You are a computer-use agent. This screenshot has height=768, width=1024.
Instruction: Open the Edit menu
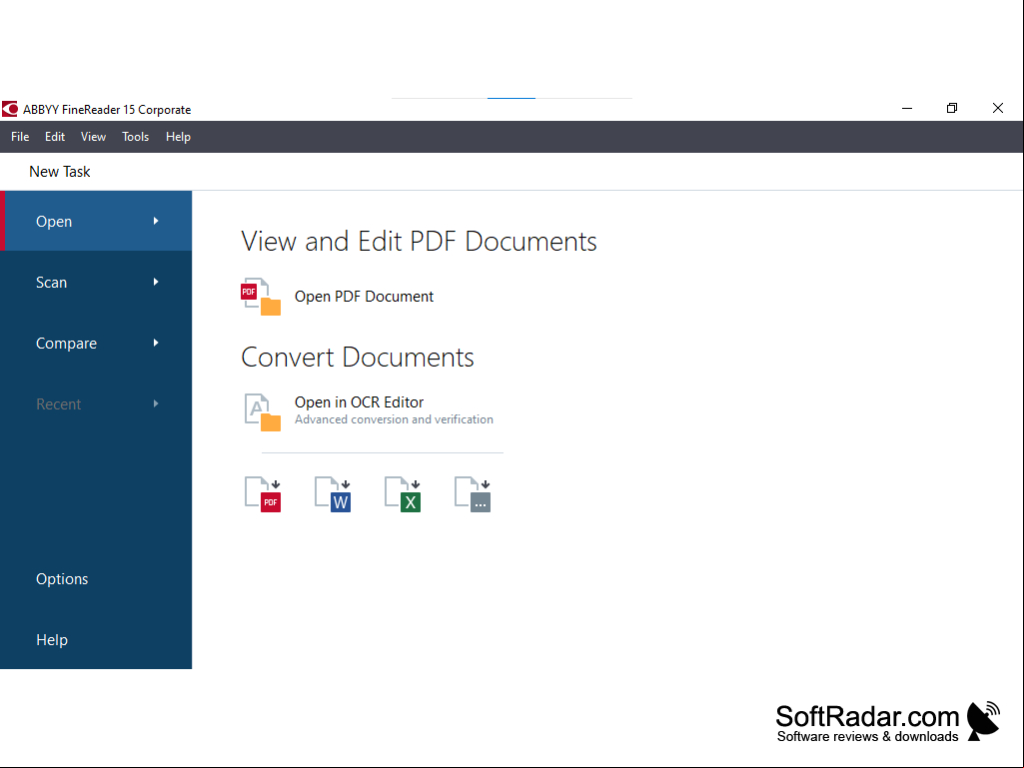[55, 137]
